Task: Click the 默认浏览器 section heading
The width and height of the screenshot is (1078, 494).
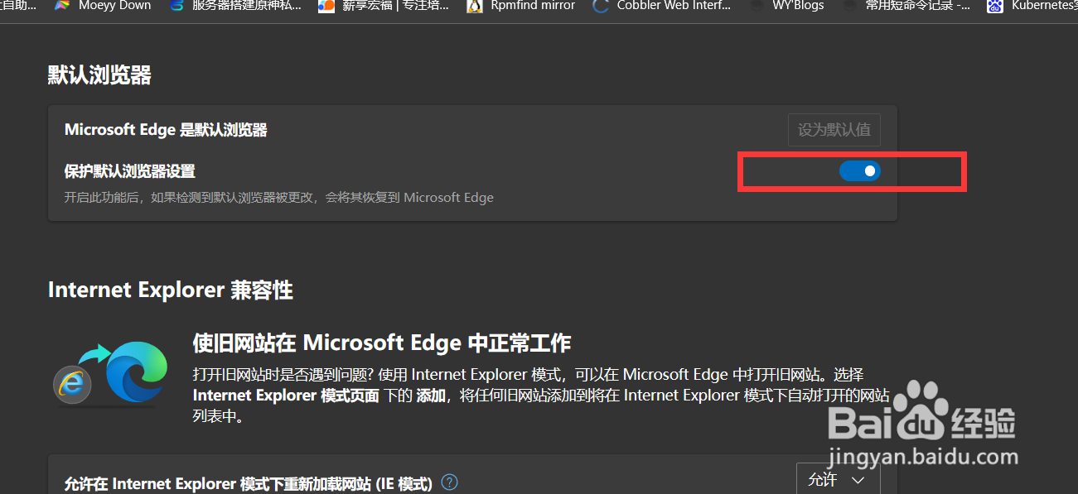Action: point(99,75)
